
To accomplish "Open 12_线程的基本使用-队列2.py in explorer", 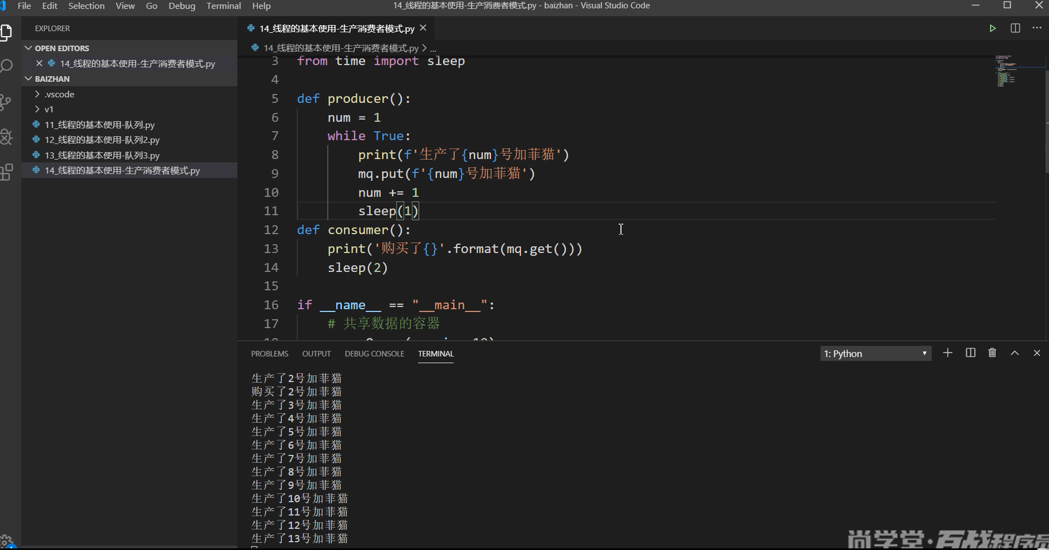I will click(x=102, y=140).
